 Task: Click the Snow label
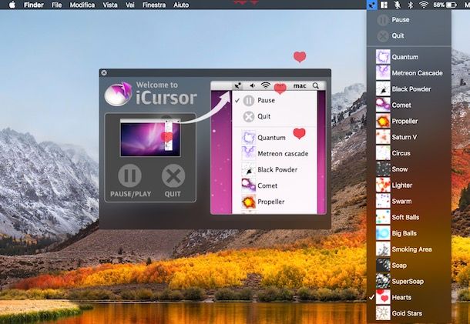point(400,169)
